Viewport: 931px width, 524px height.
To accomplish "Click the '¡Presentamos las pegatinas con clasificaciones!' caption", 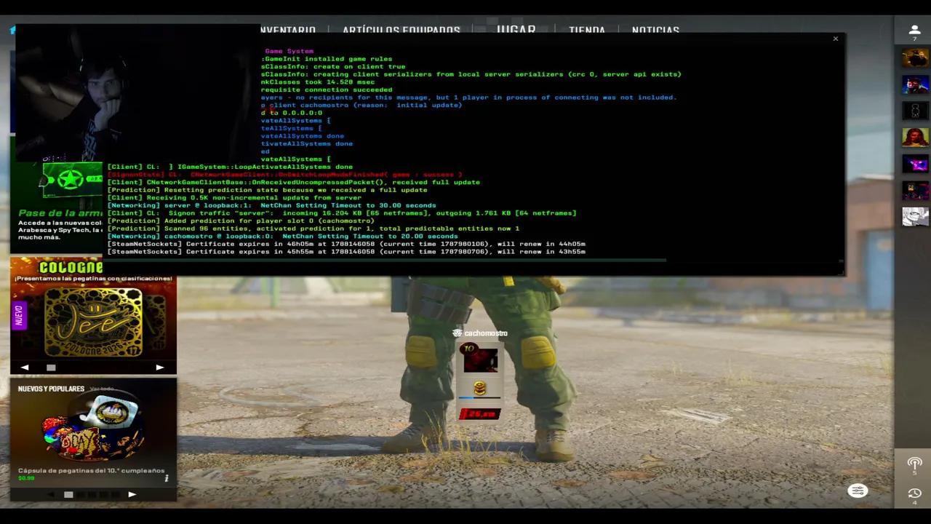I will (x=93, y=278).
